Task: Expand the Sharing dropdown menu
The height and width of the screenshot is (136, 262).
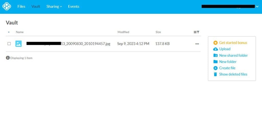Action: tap(54, 6)
